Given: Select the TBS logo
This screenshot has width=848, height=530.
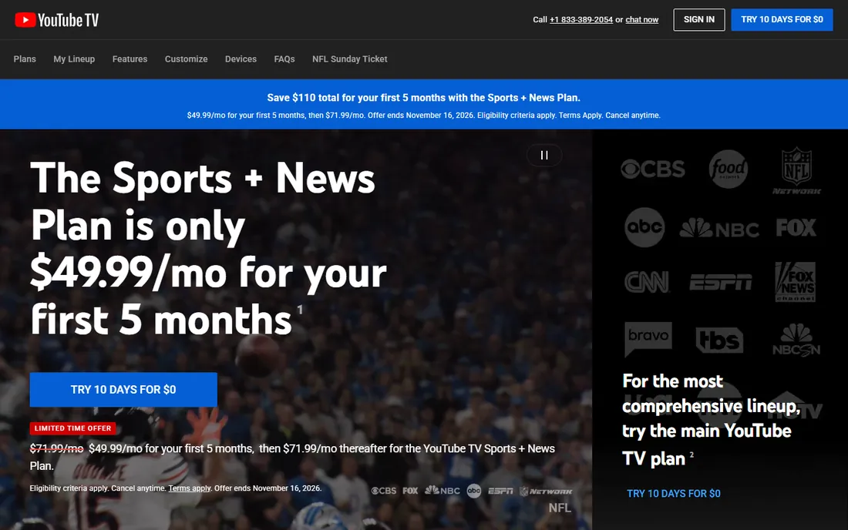Looking at the screenshot, I should point(719,340).
